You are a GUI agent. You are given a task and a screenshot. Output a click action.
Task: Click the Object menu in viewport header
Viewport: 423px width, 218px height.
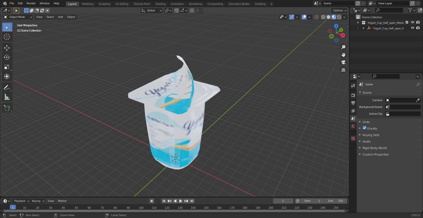coord(71,17)
